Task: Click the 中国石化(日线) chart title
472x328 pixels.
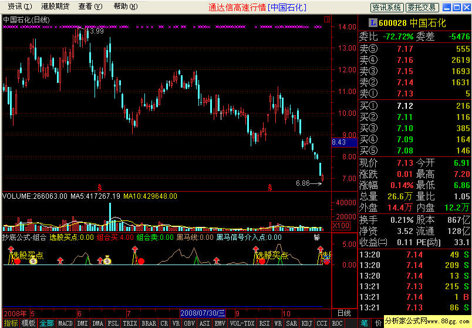Action: point(26,20)
